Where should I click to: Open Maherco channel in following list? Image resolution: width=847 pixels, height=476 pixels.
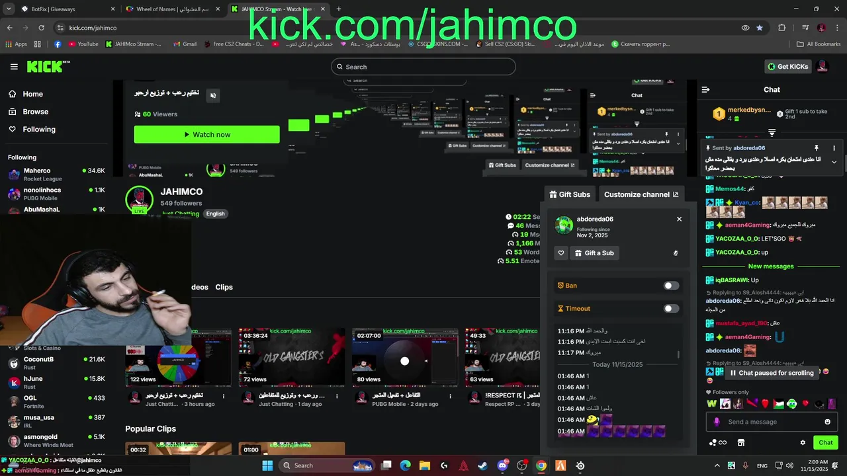tap(56, 175)
